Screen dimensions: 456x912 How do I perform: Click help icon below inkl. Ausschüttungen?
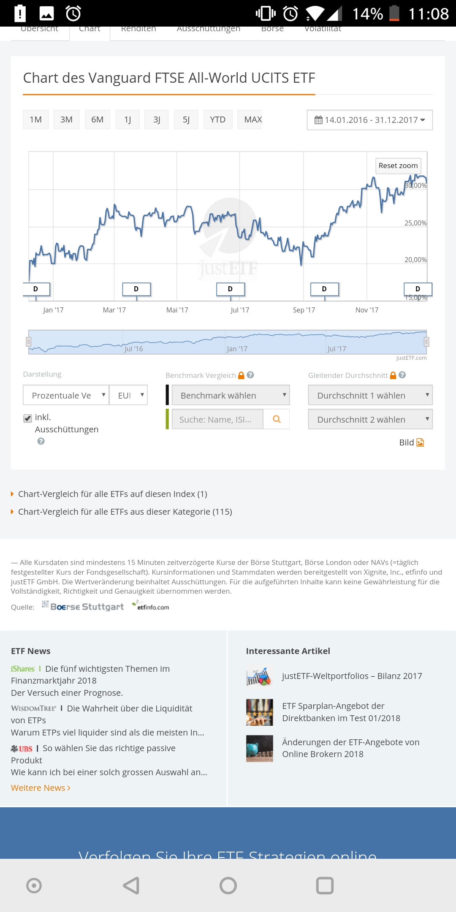click(x=41, y=441)
